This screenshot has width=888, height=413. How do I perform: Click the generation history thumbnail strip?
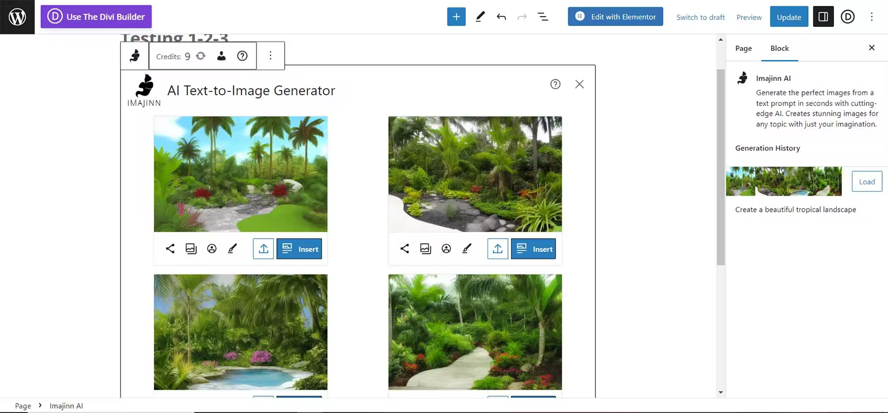784,181
